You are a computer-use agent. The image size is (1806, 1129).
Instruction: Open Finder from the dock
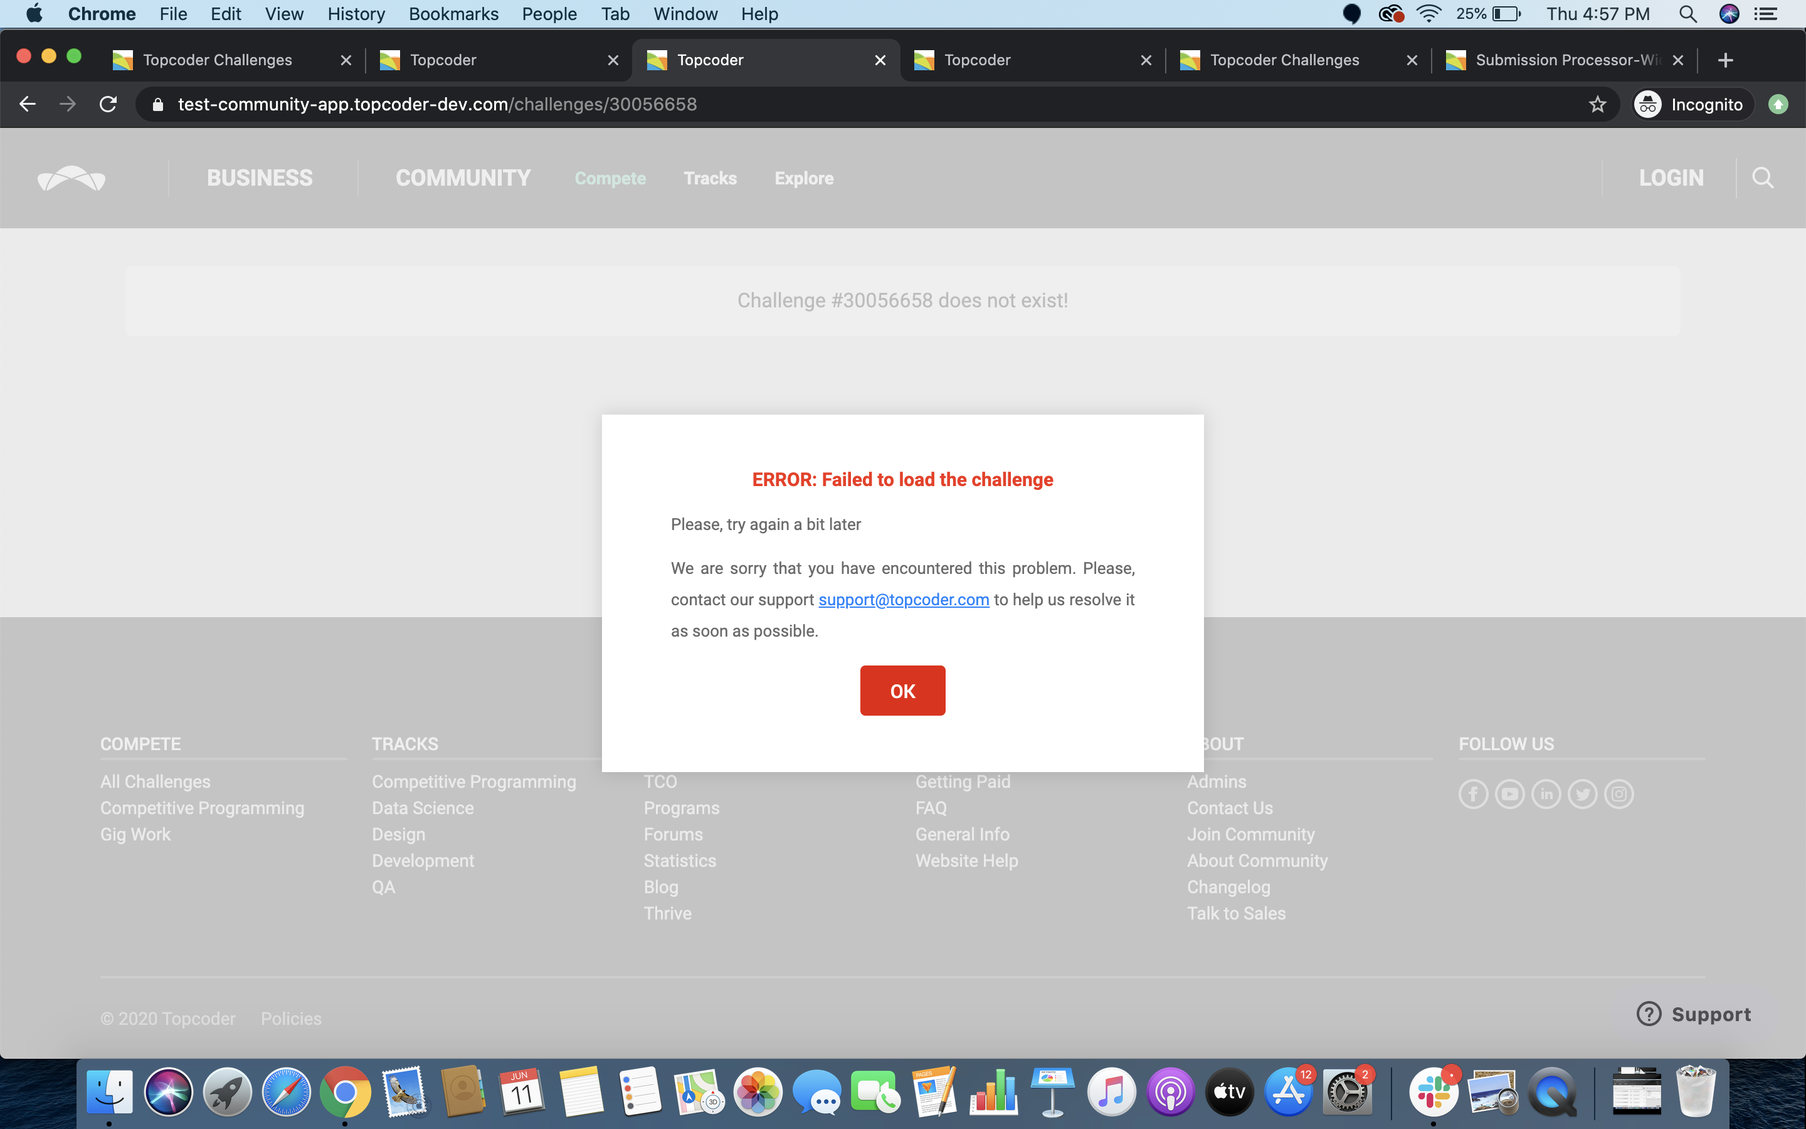click(110, 1093)
